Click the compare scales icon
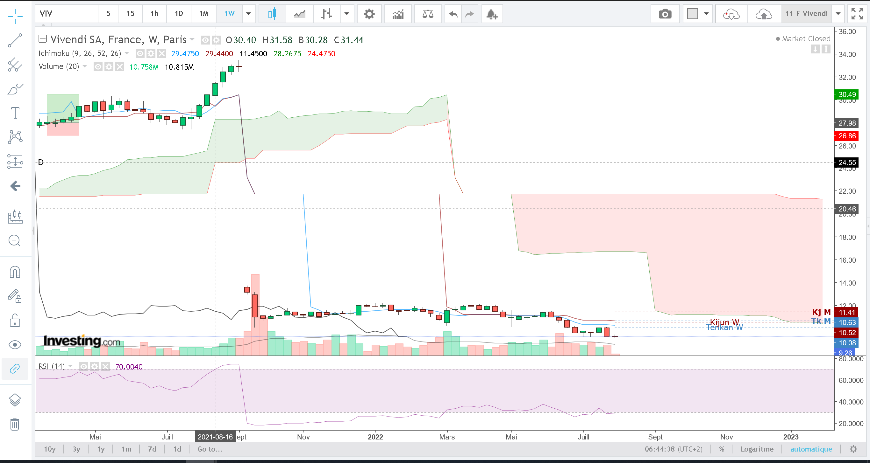 tap(428, 14)
